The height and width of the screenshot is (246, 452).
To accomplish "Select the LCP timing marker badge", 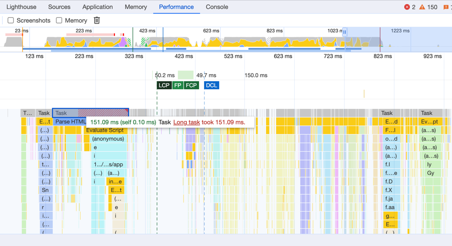I will pyautogui.click(x=164, y=85).
